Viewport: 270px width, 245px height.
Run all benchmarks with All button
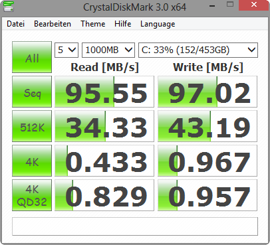point(32,57)
